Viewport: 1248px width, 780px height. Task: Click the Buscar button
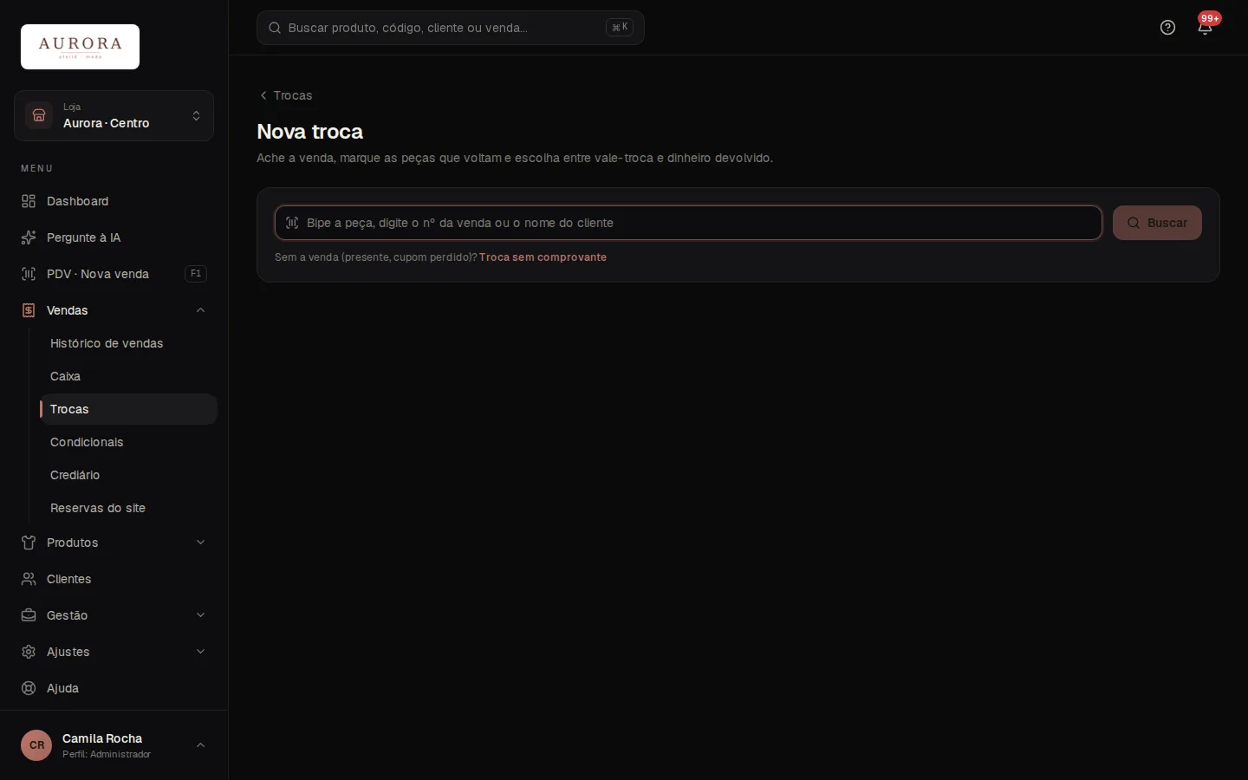1157,223
